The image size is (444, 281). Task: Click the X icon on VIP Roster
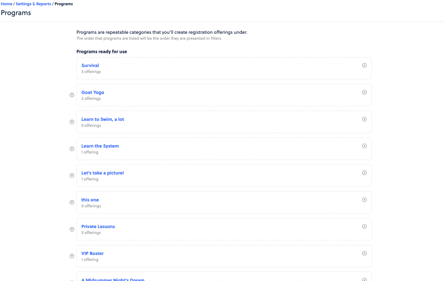pos(364,253)
